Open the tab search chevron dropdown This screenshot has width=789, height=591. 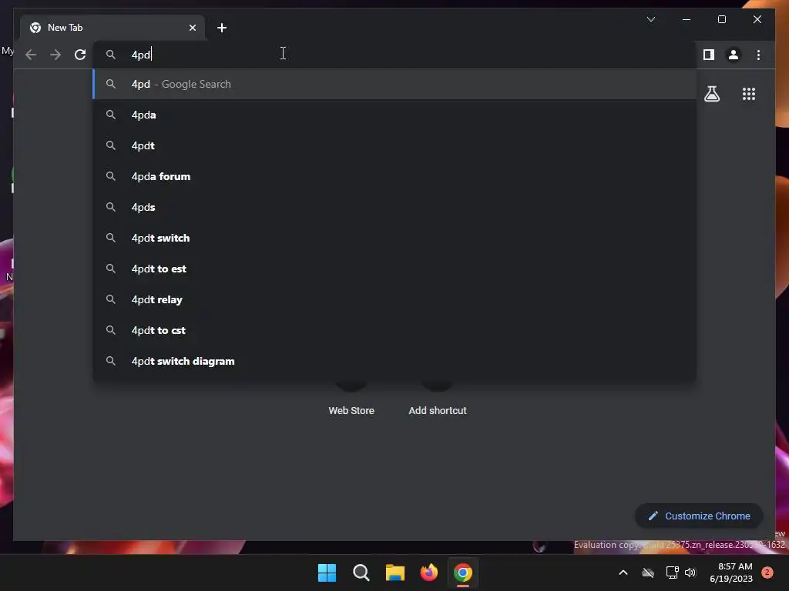[650, 19]
